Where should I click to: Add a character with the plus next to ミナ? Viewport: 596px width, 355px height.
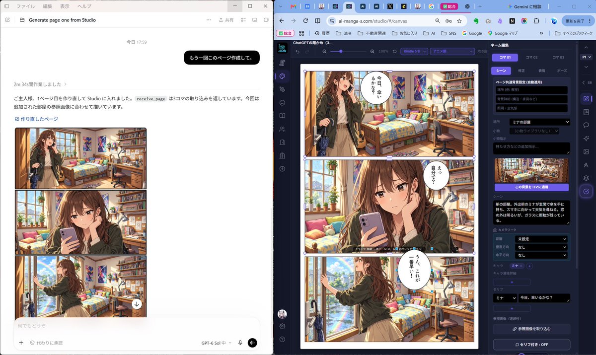(x=529, y=266)
